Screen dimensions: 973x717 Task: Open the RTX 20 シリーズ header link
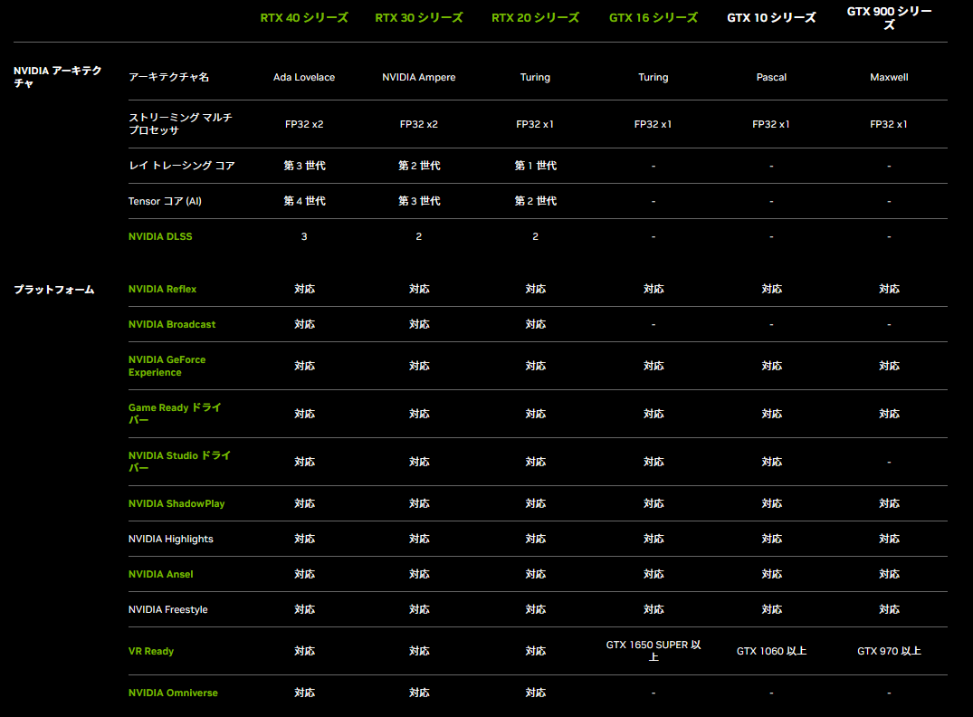click(535, 18)
